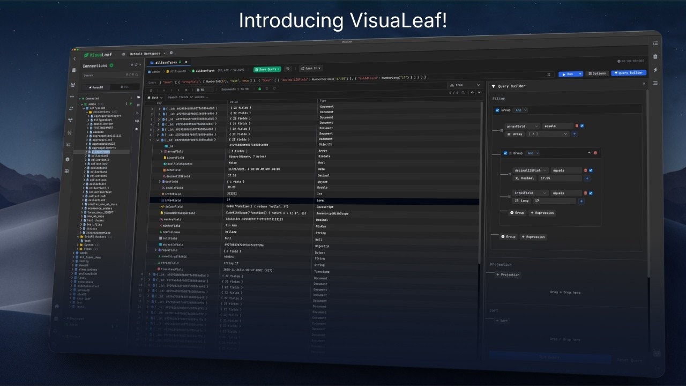The height and width of the screenshot is (386, 686).
Task: Open the workspace settings gear icon
Action: tap(171, 53)
